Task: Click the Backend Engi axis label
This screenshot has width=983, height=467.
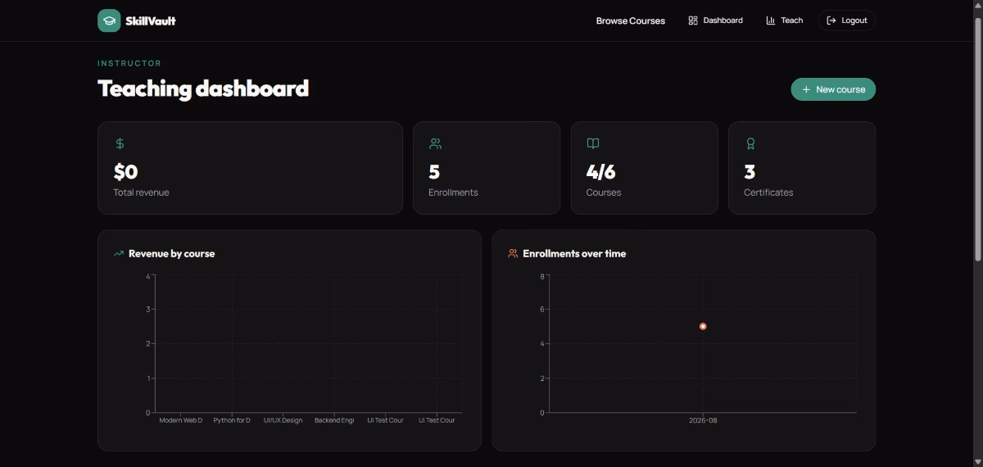Action: (334, 420)
